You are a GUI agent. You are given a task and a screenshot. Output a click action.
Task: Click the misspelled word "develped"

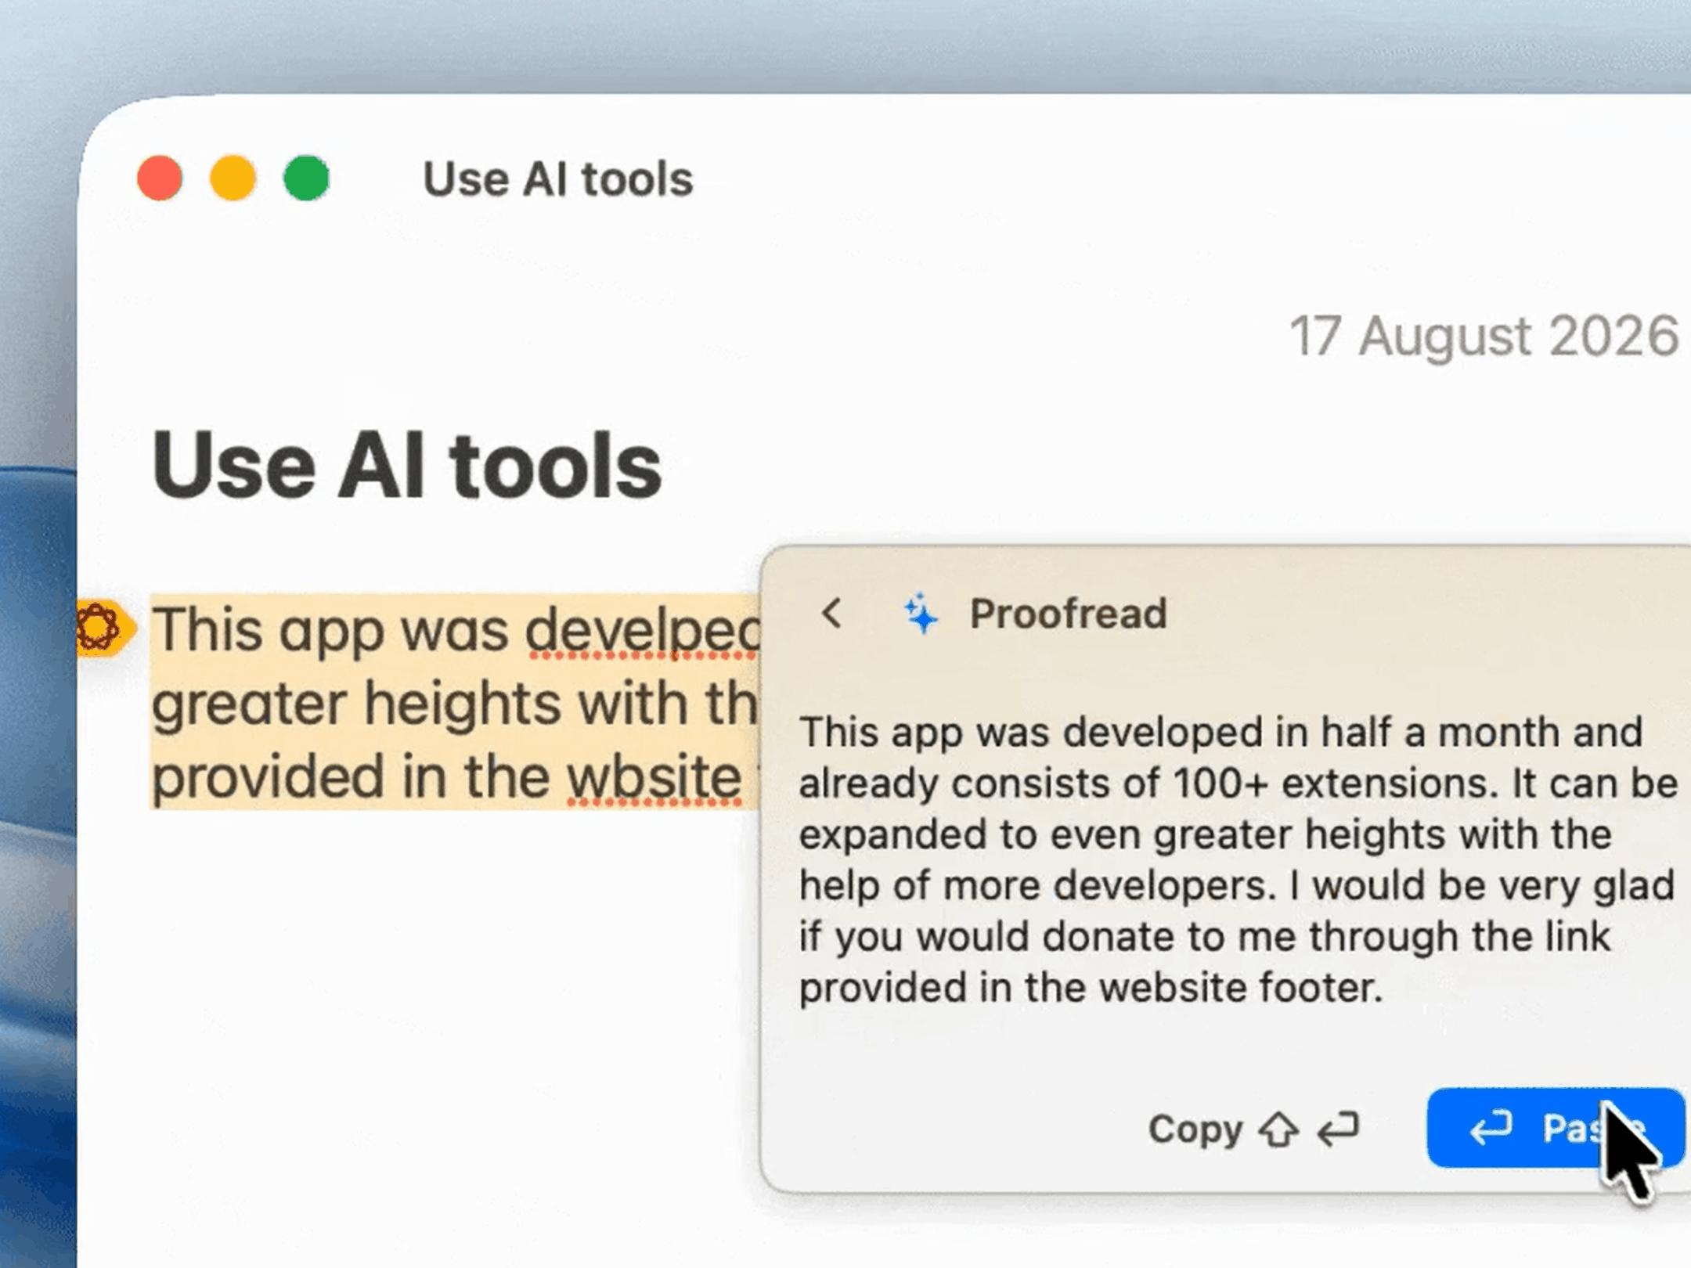click(644, 631)
